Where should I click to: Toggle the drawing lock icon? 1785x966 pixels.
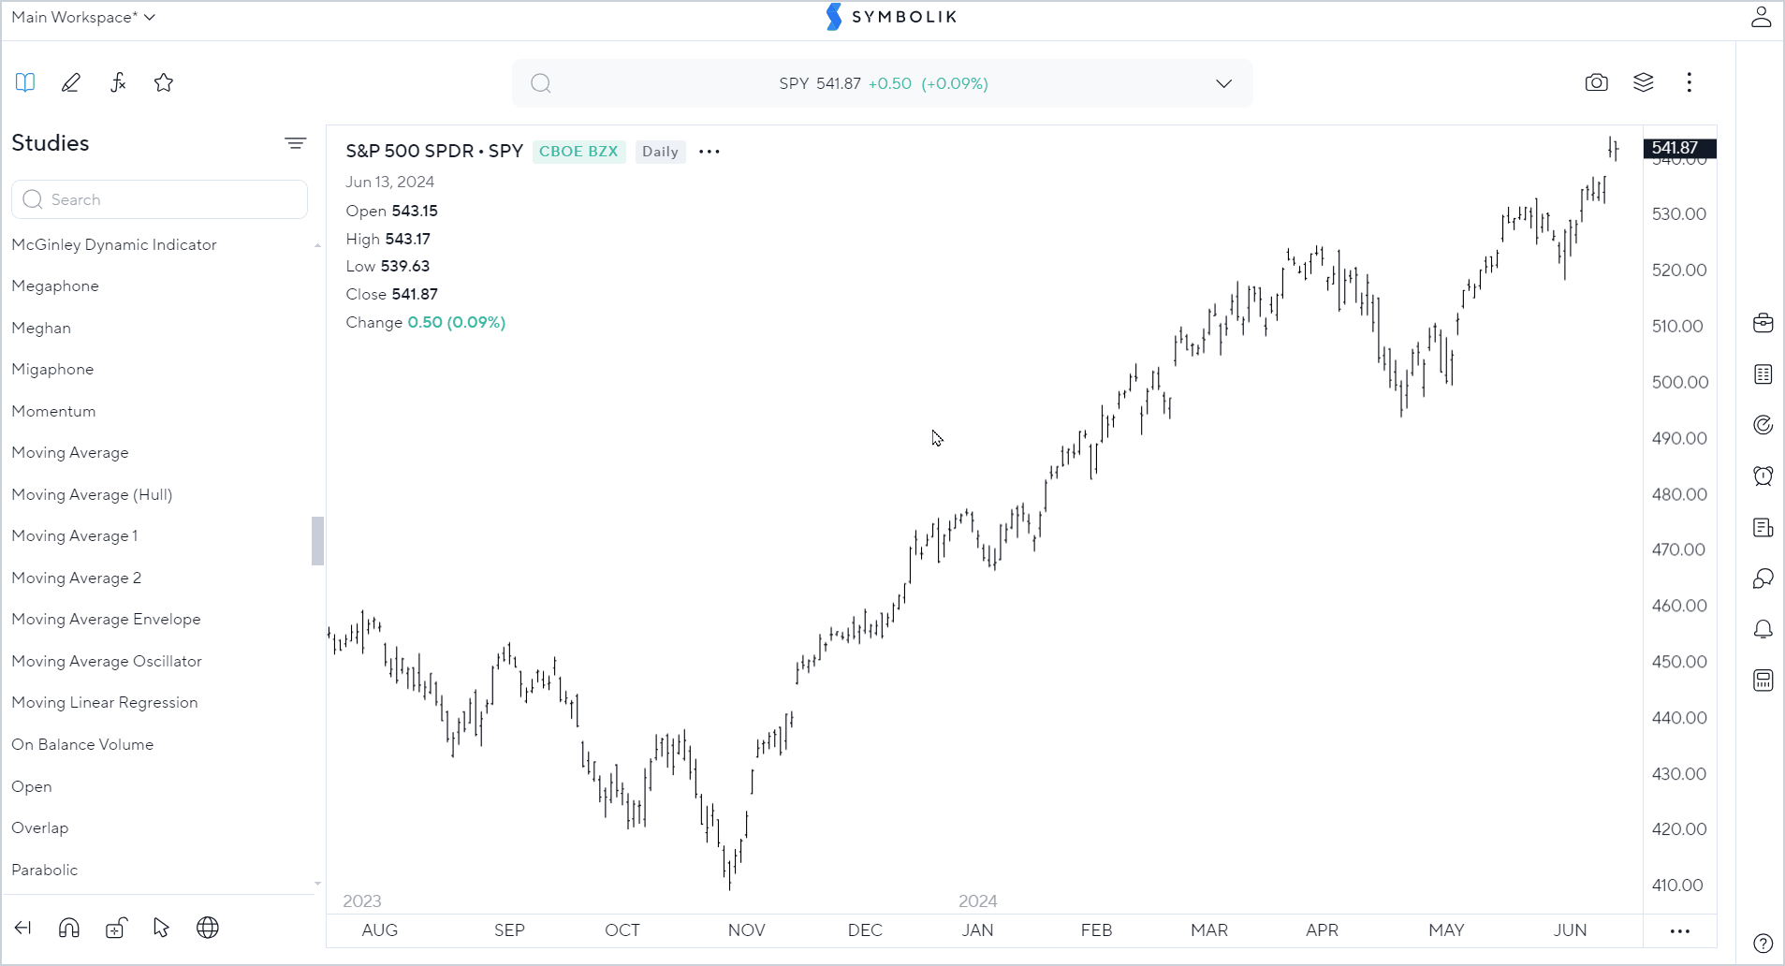click(x=116, y=928)
